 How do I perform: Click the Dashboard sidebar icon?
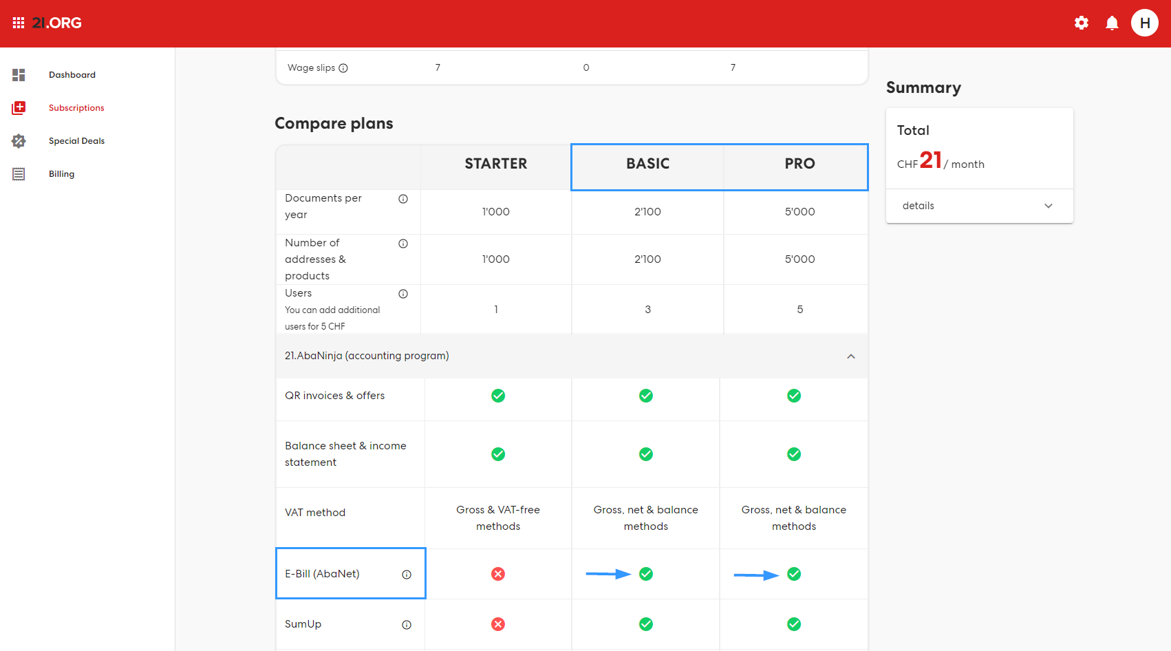pos(19,75)
